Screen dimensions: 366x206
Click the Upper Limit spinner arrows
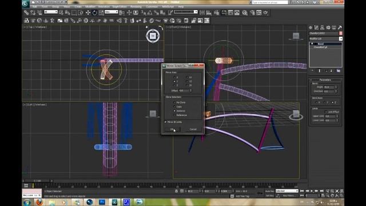point(337,116)
